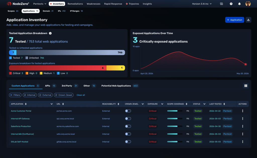Image resolution: width=257 pixels, height=158 pixels.
Task: Switch to the Domain sub-tab
Action: (x=48, y=11)
